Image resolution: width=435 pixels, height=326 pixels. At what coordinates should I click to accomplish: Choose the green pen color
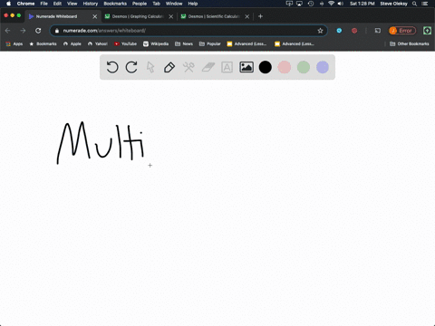pyautogui.click(x=304, y=67)
